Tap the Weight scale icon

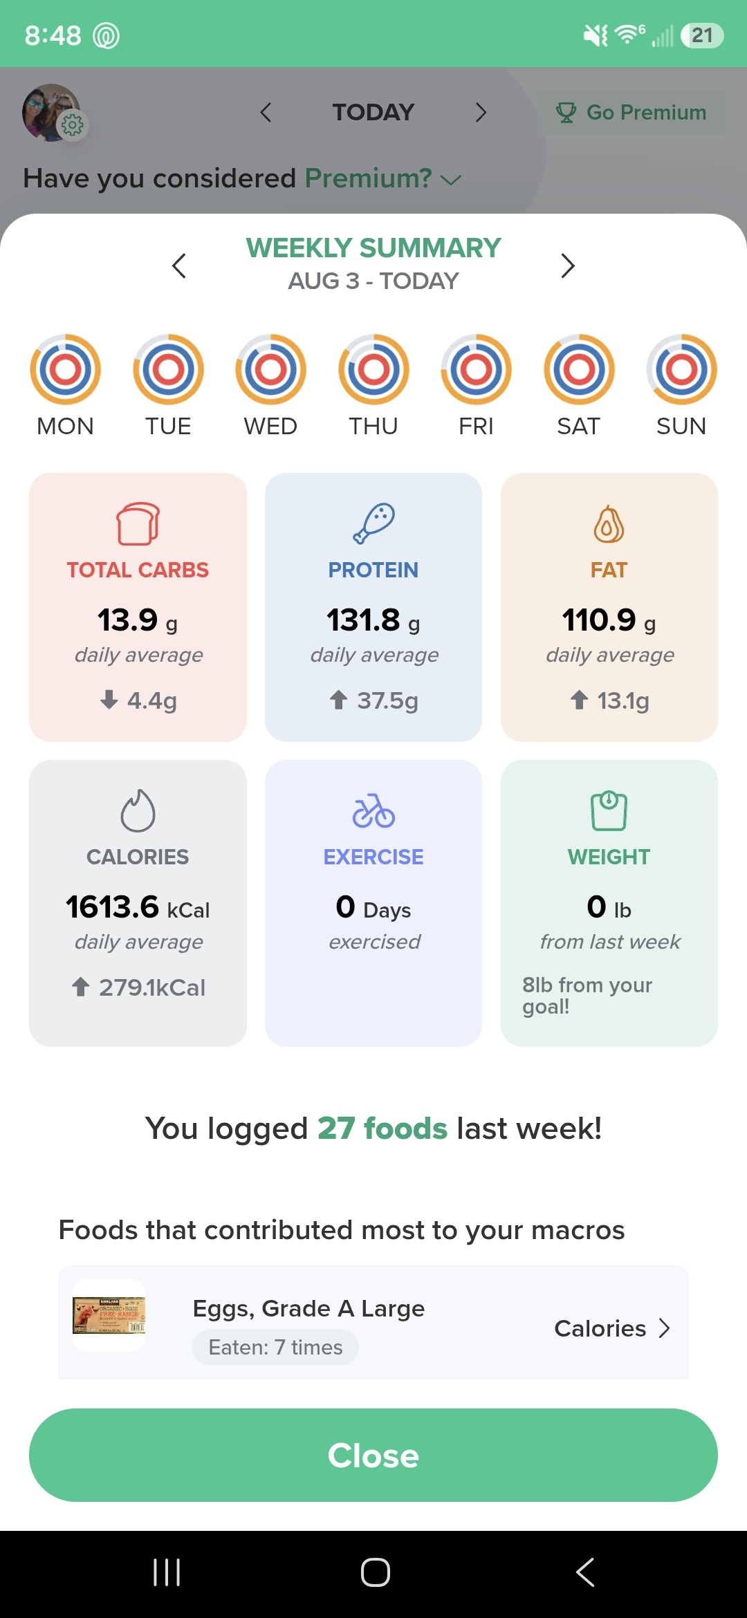(609, 810)
